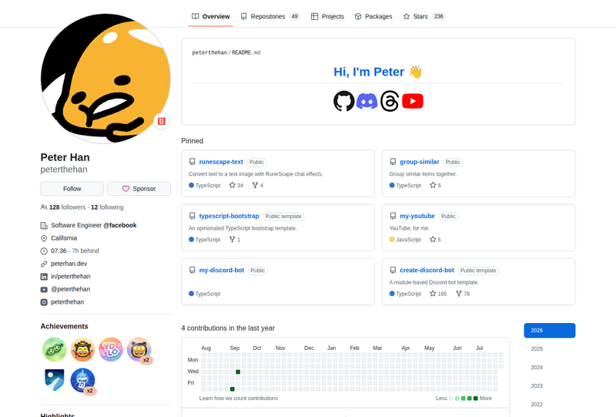616x417 pixels.
Task: Click the green Wednesday contribution cell in September
Action: click(238, 372)
